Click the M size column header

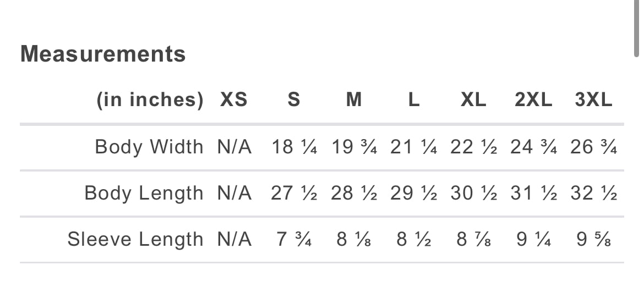[x=354, y=100]
